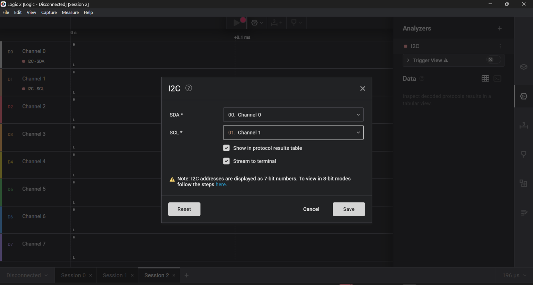The image size is (533, 285).
Task: Click Cancel in the I2C dialog
Action: 311,209
